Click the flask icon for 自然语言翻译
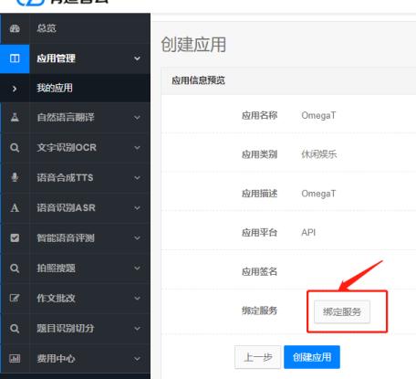This screenshot has height=379, width=416. click(15, 117)
